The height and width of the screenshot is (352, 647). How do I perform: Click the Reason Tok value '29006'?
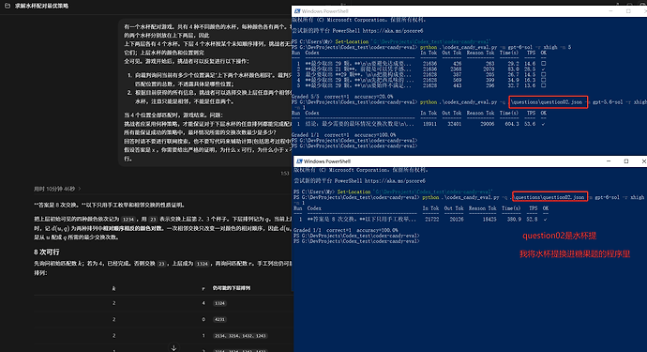pos(487,124)
